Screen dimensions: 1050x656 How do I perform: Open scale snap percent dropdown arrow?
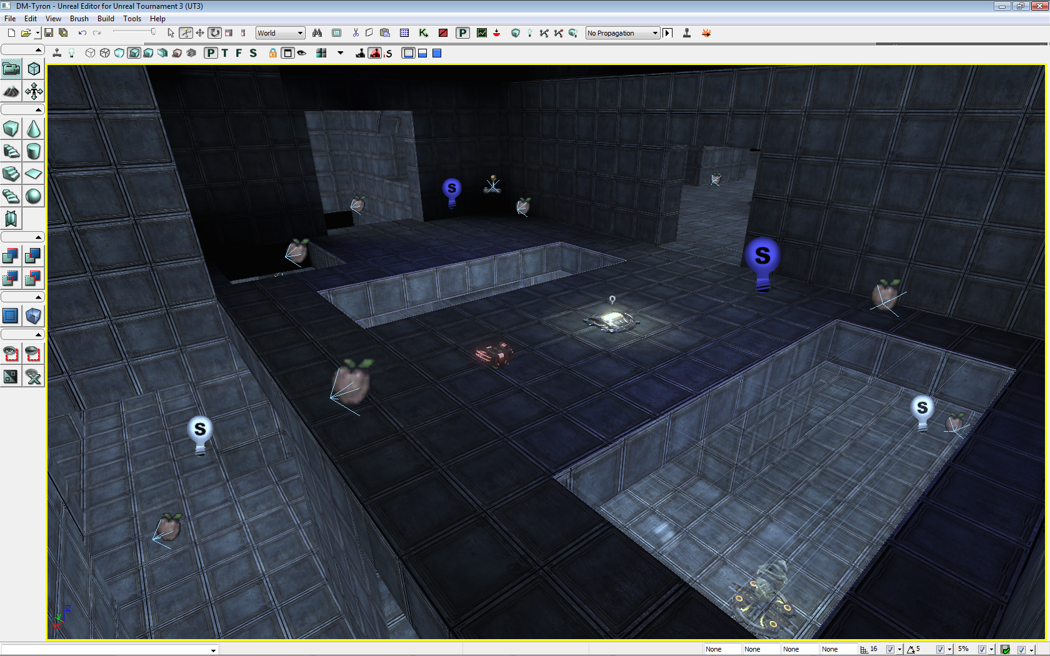click(x=991, y=650)
